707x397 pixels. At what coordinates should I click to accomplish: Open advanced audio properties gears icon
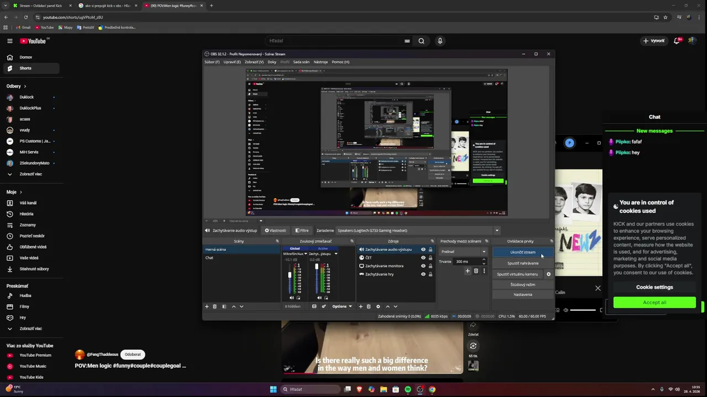[x=324, y=307]
